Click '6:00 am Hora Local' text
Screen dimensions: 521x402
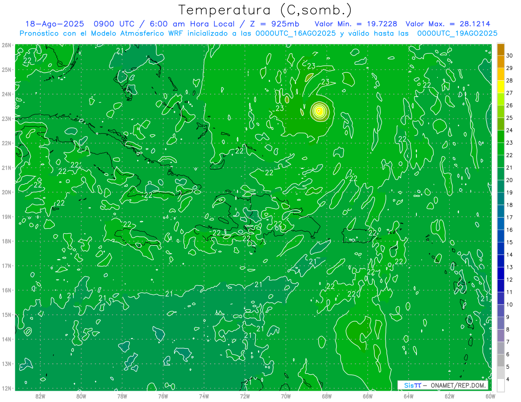click(x=192, y=24)
